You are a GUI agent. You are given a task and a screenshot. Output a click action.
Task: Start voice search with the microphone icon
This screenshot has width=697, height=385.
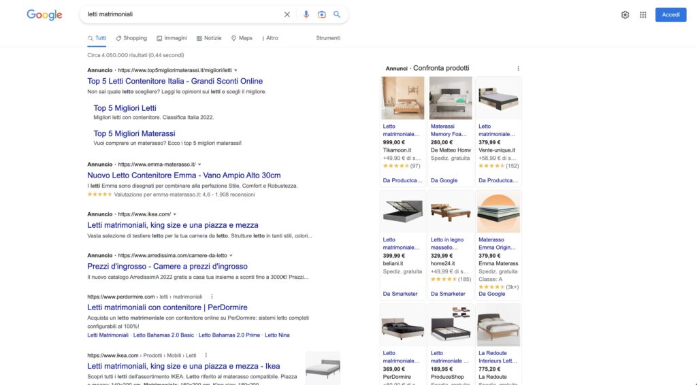306,15
